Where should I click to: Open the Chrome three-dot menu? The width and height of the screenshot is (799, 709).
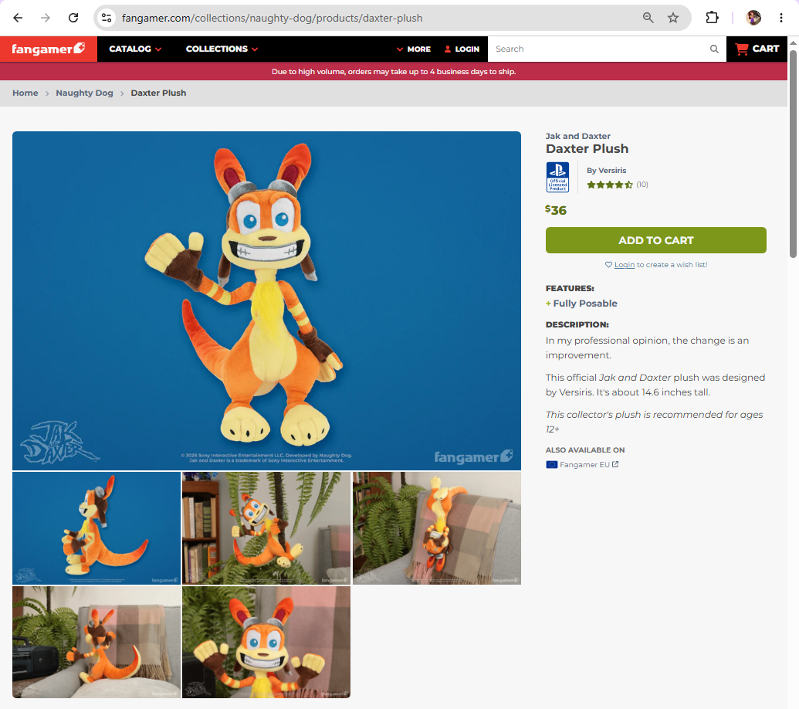tap(780, 18)
